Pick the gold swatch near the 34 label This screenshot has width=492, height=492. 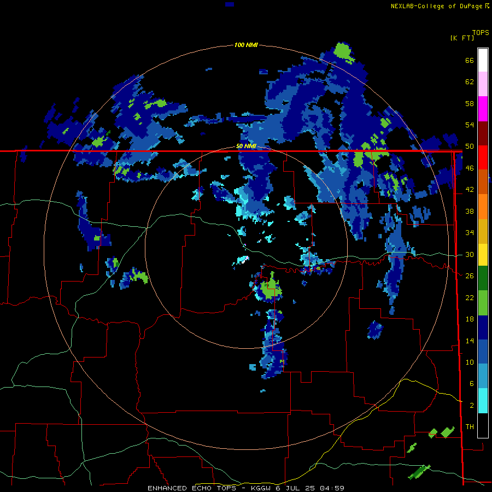point(483,231)
